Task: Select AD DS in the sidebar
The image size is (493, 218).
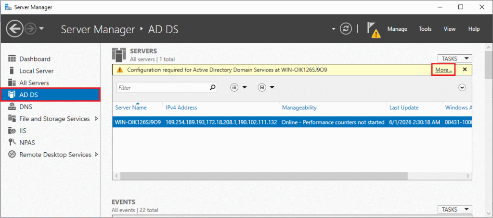Action: click(x=50, y=95)
